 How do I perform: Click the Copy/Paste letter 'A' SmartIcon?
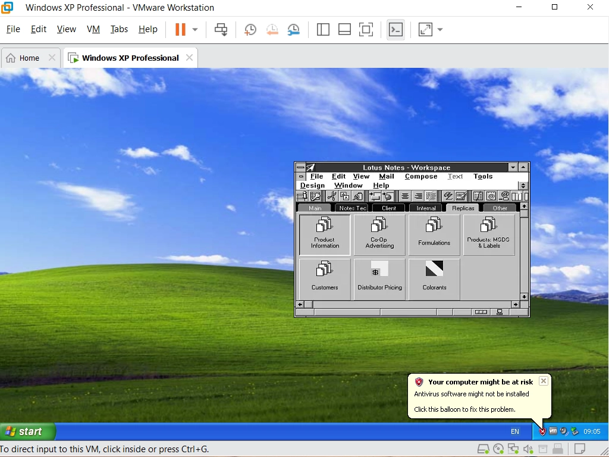click(x=344, y=196)
